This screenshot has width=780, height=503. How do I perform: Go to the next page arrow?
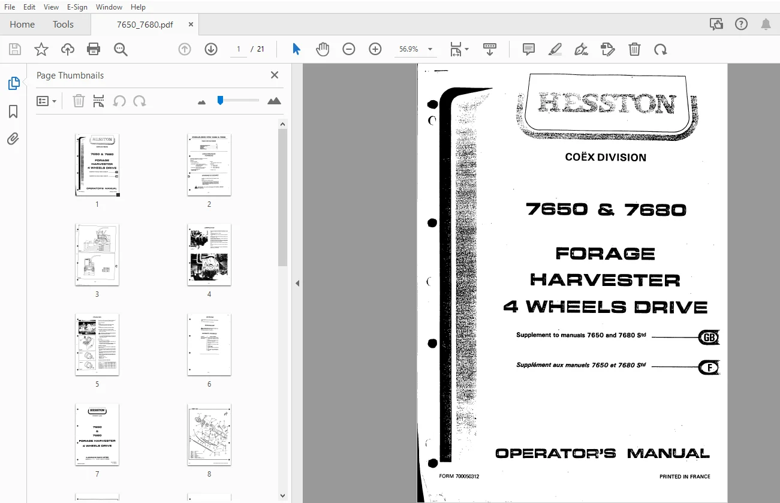pyautogui.click(x=211, y=49)
